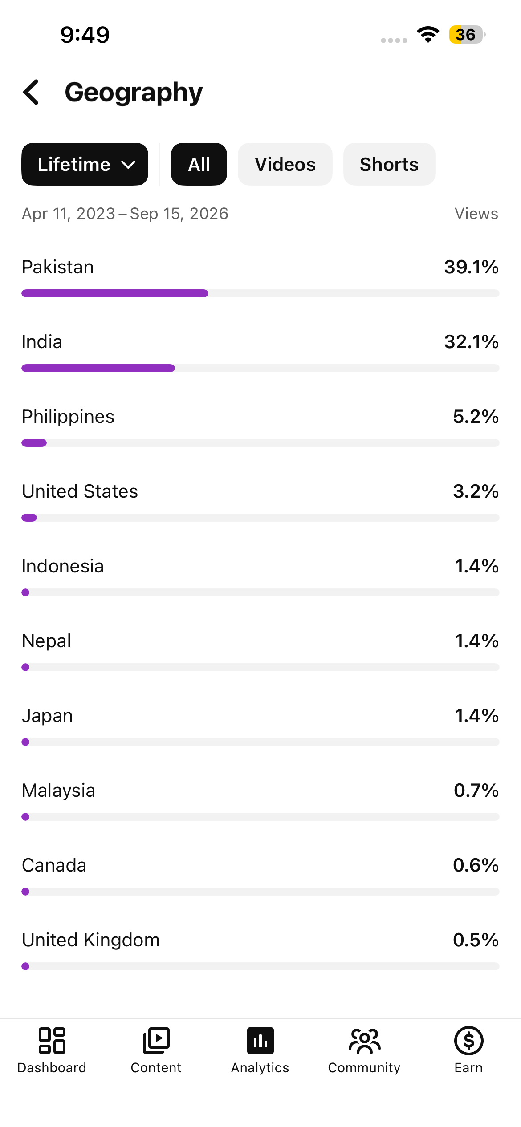Open the Content library icon
Screen dimensions: 521x1127
(156, 1041)
